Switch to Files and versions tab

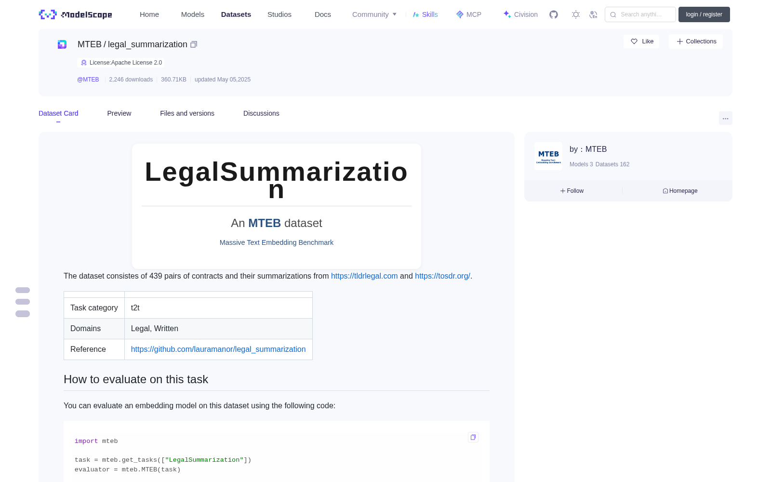point(187,113)
